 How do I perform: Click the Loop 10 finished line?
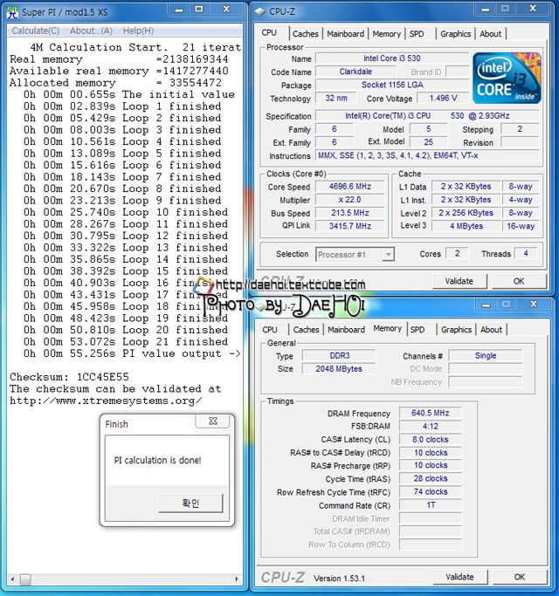coord(126,212)
